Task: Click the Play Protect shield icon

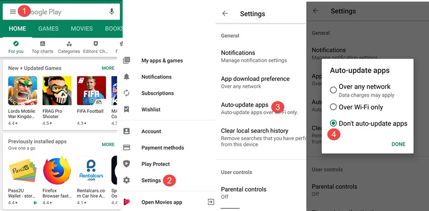Action: coord(126,164)
